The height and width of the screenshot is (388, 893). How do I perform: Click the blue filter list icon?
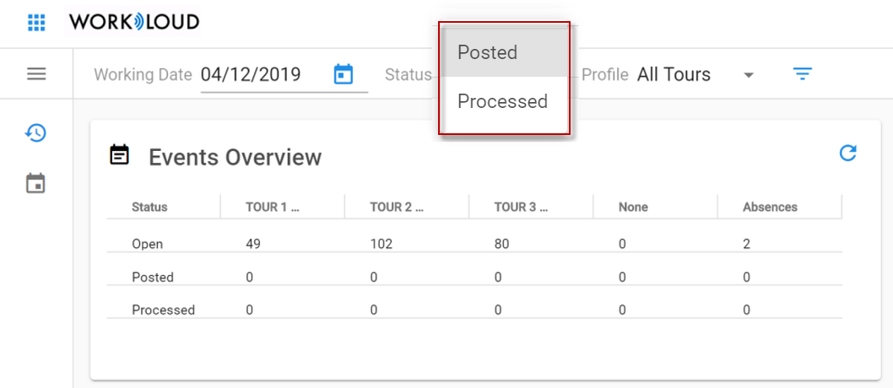click(x=803, y=74)
